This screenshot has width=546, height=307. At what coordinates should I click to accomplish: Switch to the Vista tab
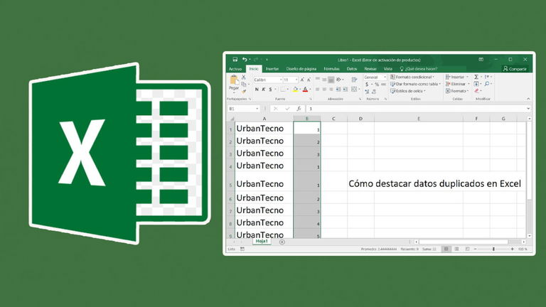click(388, 69)
